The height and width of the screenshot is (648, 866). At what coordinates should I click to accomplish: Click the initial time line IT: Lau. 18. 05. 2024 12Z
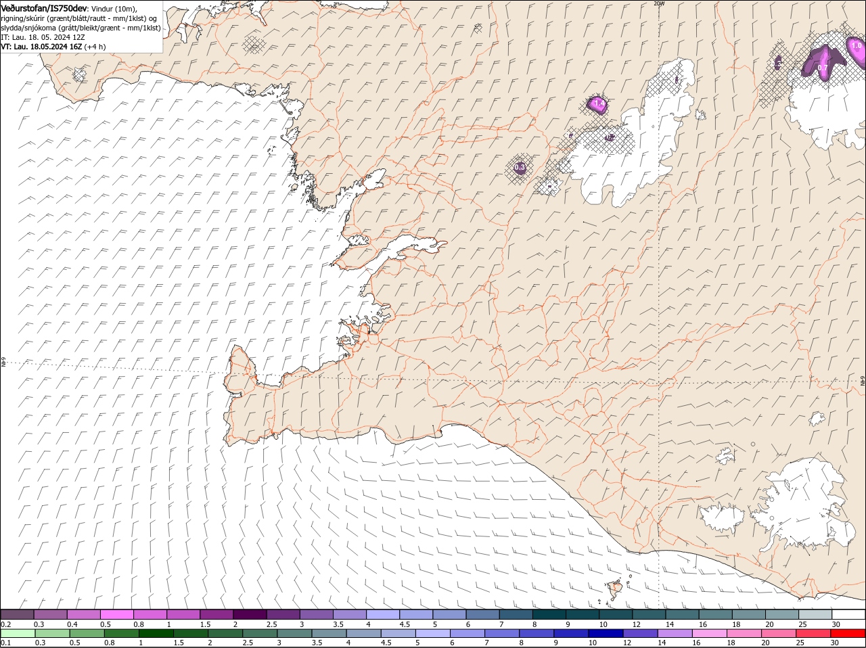pyautogui.click(x=43, y=37)
